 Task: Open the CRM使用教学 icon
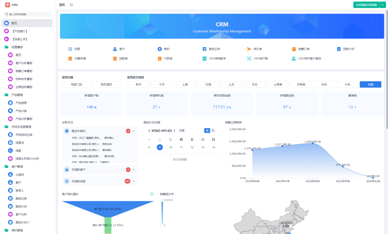204,59
